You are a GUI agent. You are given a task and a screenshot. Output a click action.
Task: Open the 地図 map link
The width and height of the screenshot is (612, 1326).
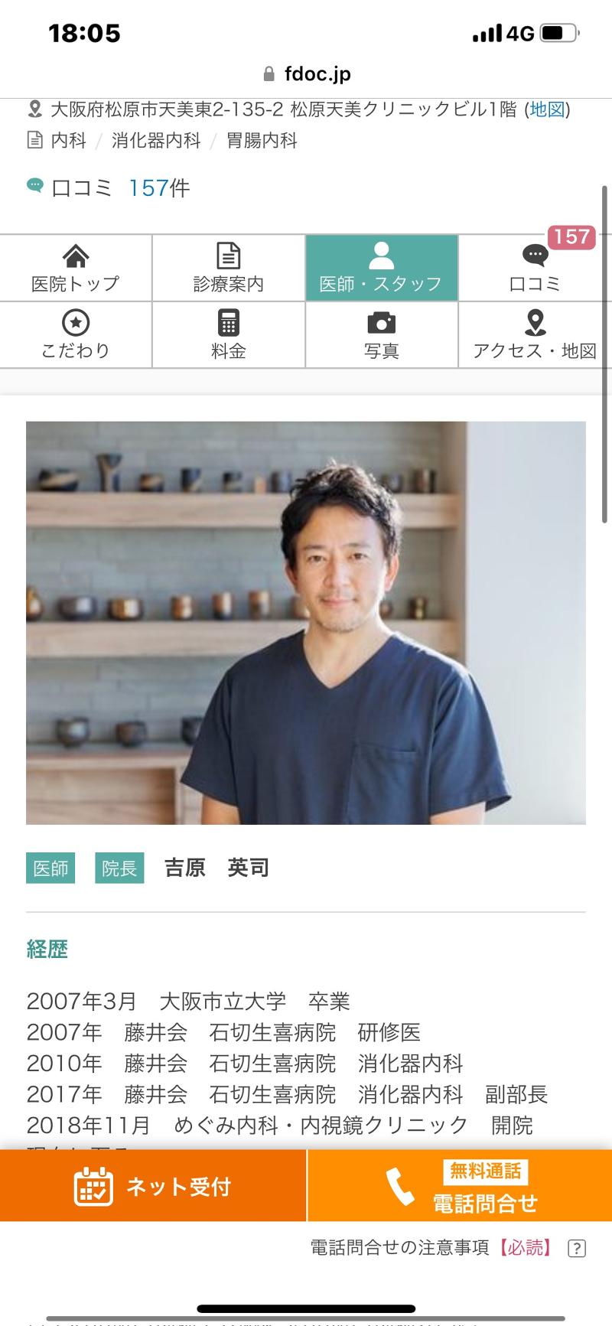[548, 109]
